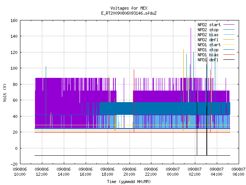Click the 090806 10:00 x-axis tick label
Viewport: 246px width, 185px height.
point(20,172)
